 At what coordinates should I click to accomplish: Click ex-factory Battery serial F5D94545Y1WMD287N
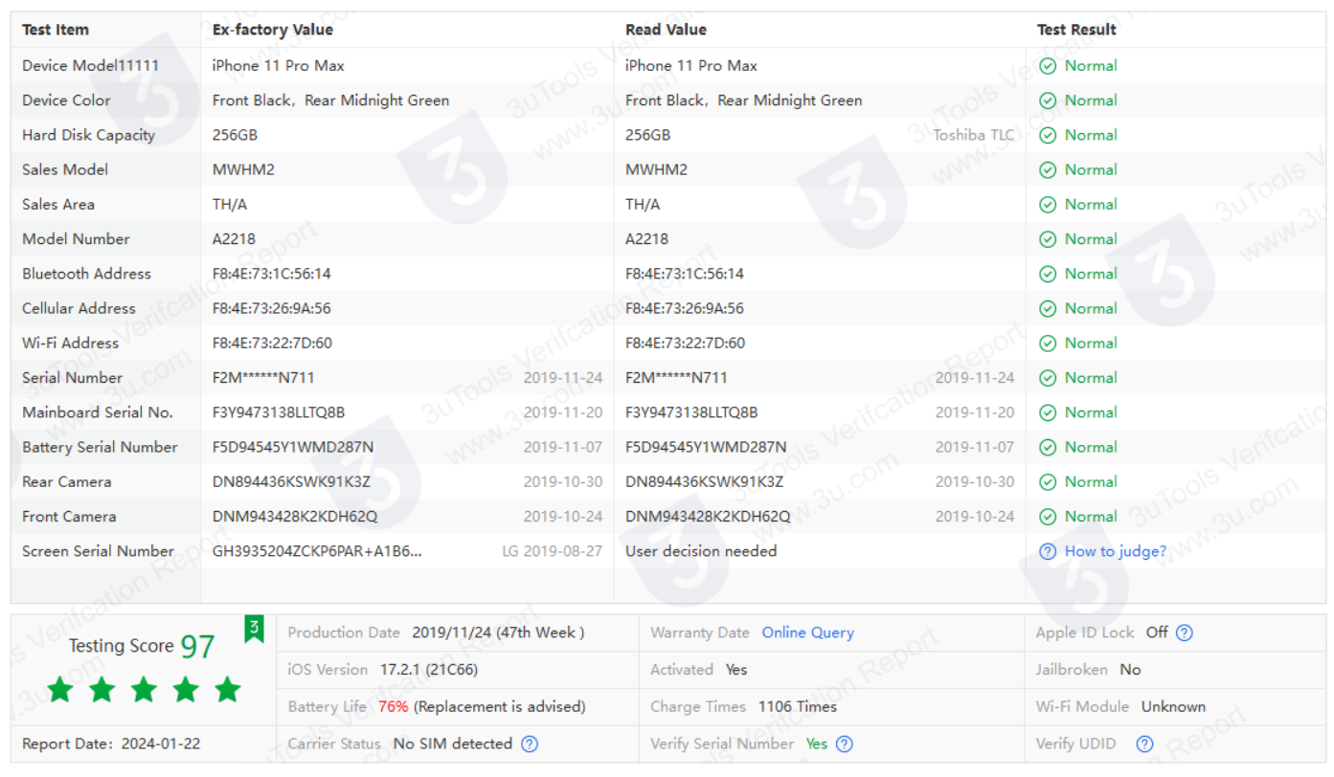point(293,447)
